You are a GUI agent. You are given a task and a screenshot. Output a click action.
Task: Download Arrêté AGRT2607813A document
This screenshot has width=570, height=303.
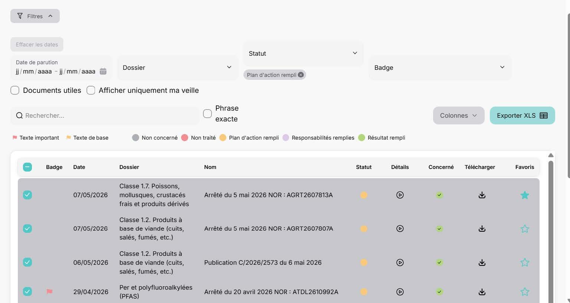click(x=482, y=195)
